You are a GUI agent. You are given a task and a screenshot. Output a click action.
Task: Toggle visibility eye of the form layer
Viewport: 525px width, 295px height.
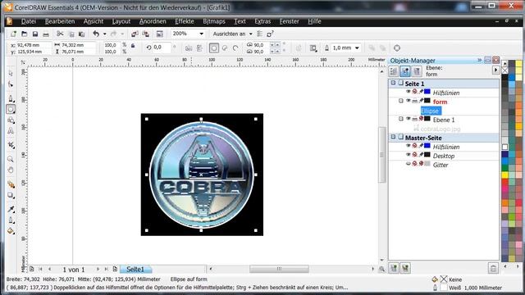pos(409,101)
